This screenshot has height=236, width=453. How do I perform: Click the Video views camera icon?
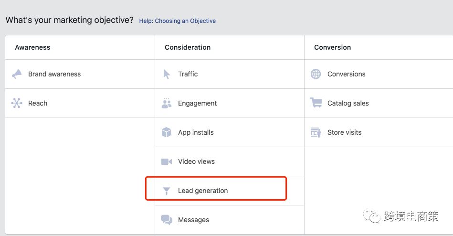click(x=167, y=161)
